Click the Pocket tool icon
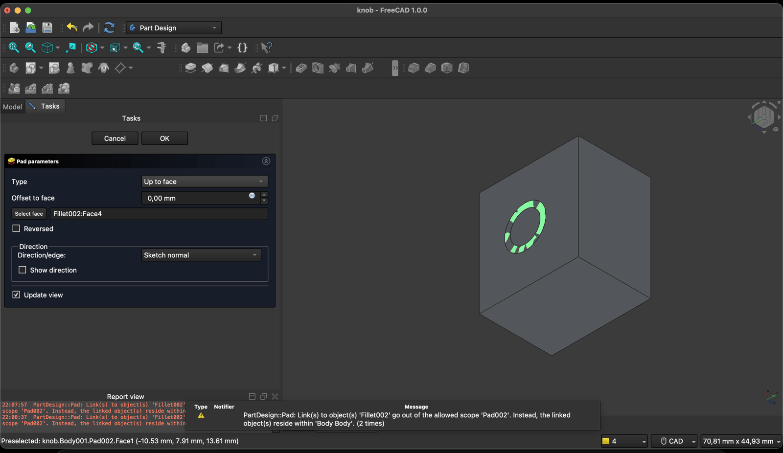Image resolution: width=783 pixels, height=453 pixels. click(301, 68)
